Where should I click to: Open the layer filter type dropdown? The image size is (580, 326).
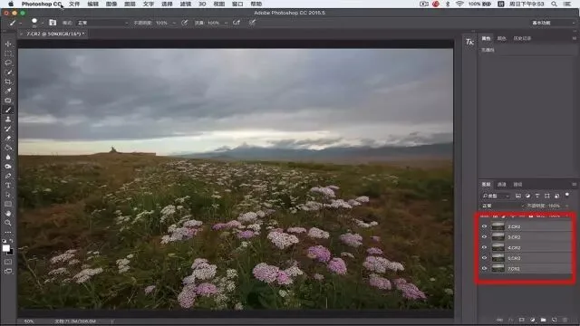pyautogui.click(x=496, y=196)
